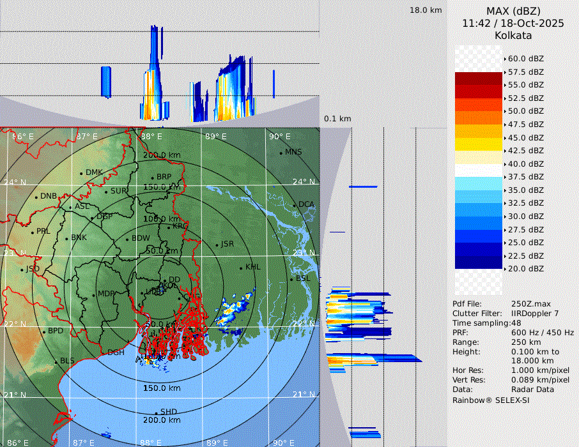The width and height of the screenshot is (579, 447).
Task: Click the 57.5 dBZ legend label
Action: [x=525, y=72]
